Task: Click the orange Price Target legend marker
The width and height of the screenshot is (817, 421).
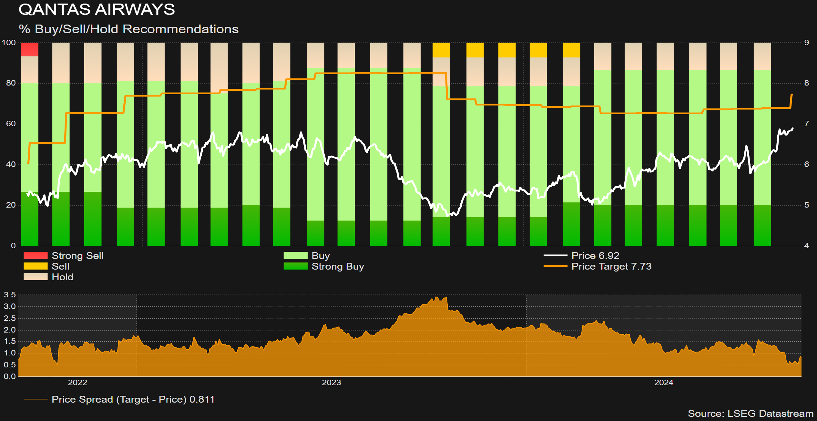Action: (x=555, y=266)
